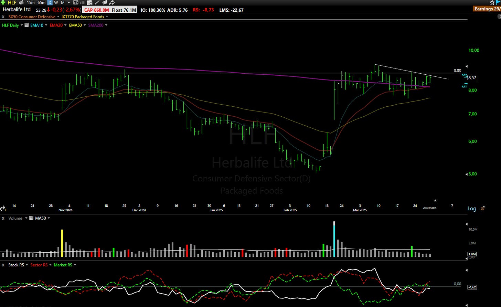Click the share arrow icon

coord(112,2)
